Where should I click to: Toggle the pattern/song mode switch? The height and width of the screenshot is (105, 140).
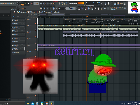click(x=22, y=4)
